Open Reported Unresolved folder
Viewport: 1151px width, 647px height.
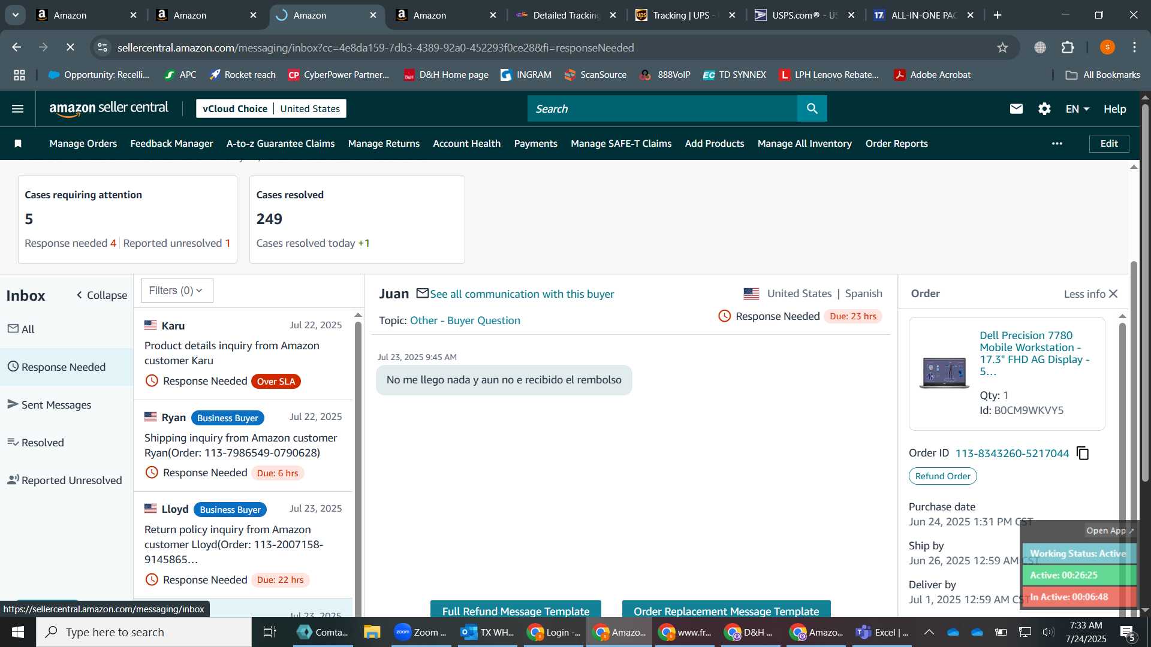(x=67, y=480)
